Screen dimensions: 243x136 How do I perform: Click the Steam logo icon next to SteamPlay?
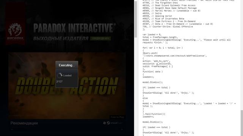(109, 123)
